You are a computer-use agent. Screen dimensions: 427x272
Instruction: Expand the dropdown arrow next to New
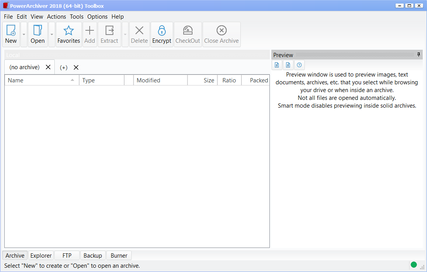pos(24,34)
